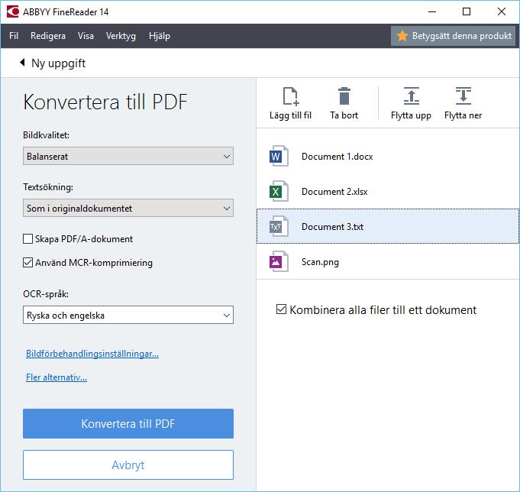The height and width of the screenshot is (492, 520).
Task: Open the Textsökning dropdown
Action: click(x=128, y=208)
